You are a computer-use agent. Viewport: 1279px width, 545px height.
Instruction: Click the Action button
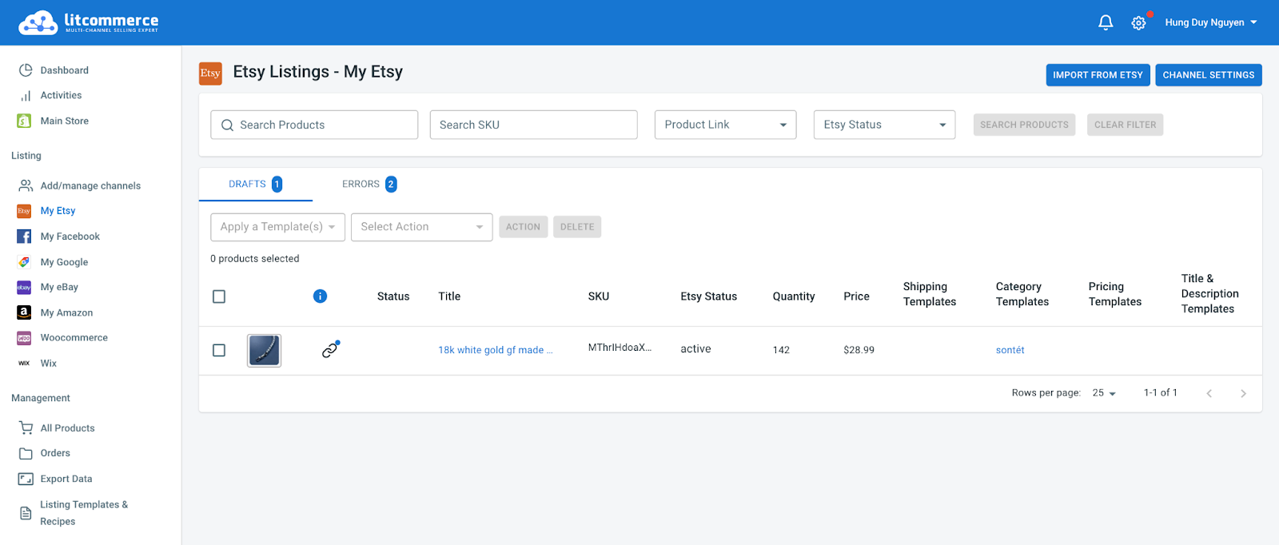[523, 227]
